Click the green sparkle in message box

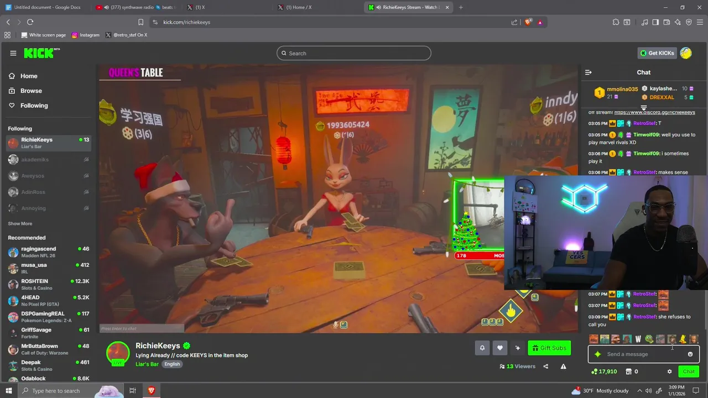597,354
